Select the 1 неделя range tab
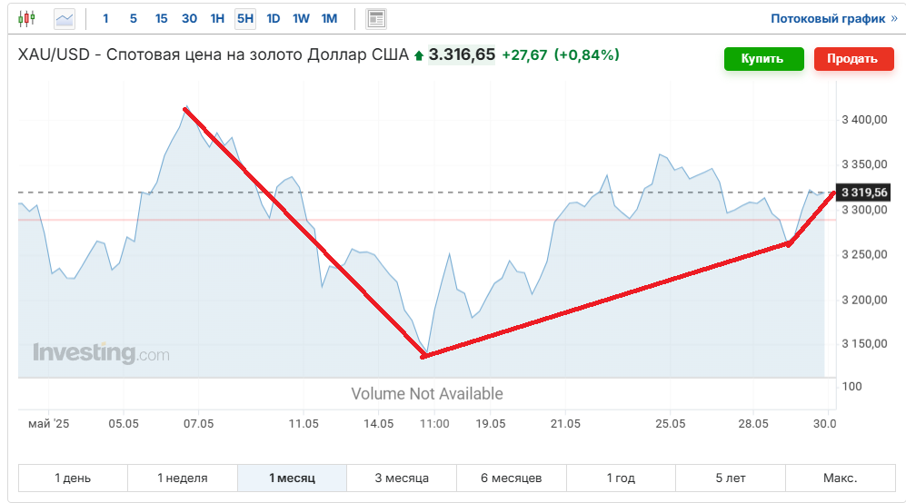This screenshot has height=503, width=906. (183, 478)
